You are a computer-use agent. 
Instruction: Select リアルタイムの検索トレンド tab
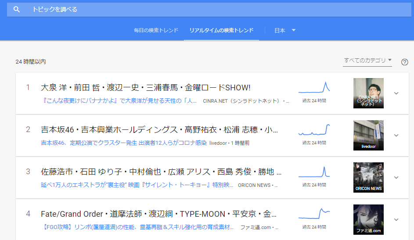pyautogui.click(x=221, y=30)
